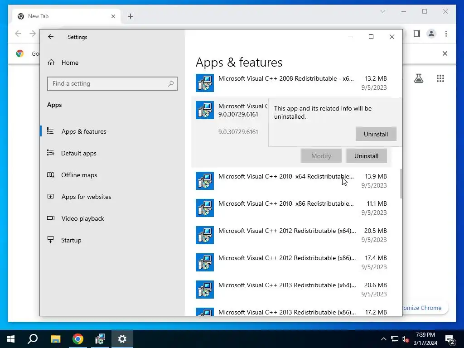Open a new tab in Chrome
Viewport: 464px width, 348px height.
click(130, 16)
